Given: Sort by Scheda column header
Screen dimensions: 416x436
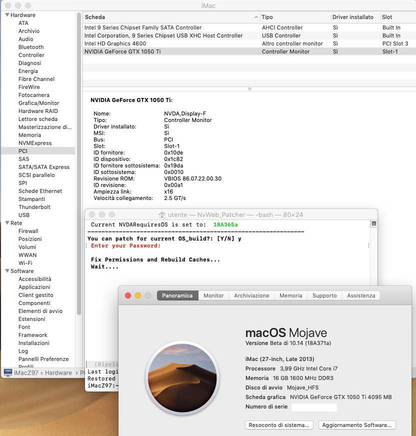Looking at the screenshot, I should click(171, 17).
